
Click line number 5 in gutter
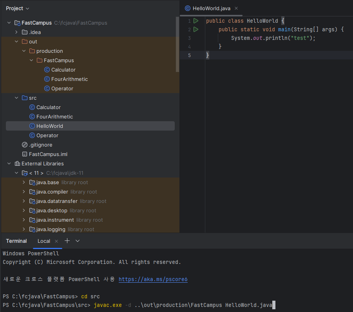(x=189, y=55)
